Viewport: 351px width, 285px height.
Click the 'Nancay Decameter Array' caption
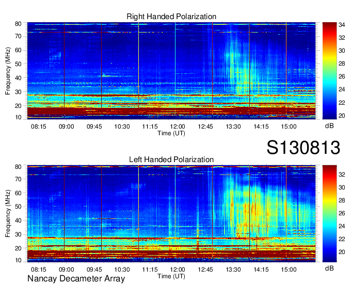coord(76,279)
